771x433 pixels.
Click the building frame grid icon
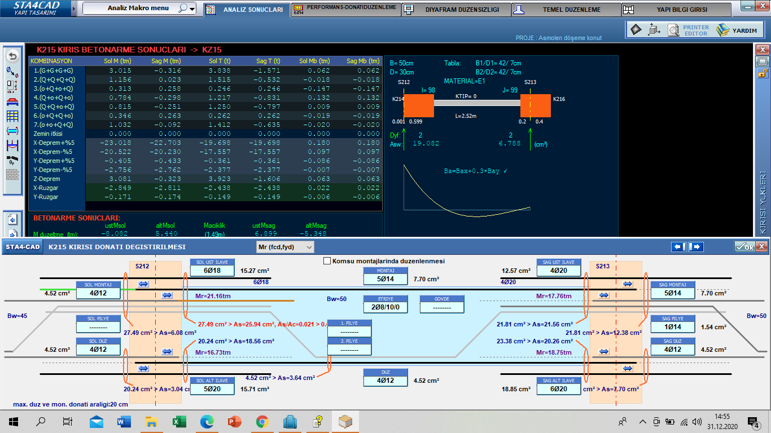tap(12, 117)
